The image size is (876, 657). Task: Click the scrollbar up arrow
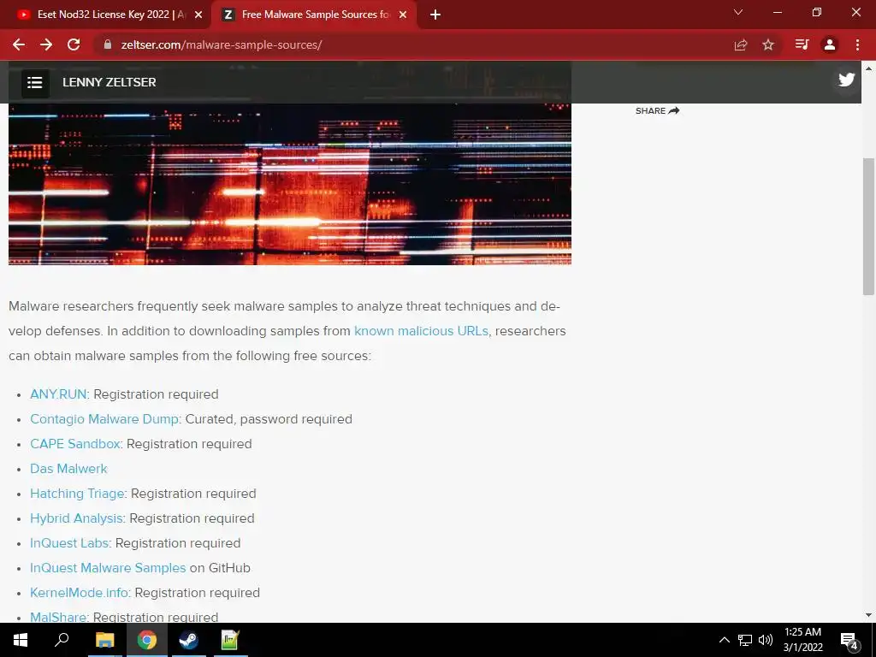click(x=869, y=68)
